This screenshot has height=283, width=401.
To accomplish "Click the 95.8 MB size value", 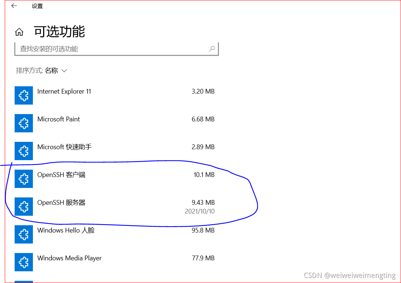I will [203, 230].
